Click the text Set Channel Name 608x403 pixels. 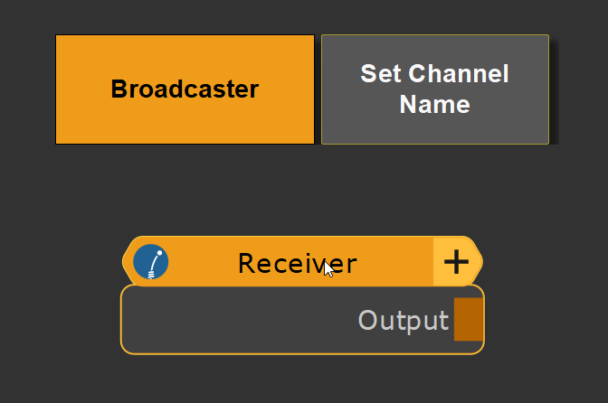pos(435,89)
